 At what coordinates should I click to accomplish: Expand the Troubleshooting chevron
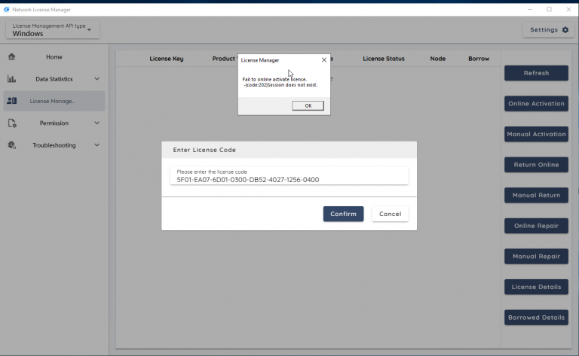click(96, 145)
